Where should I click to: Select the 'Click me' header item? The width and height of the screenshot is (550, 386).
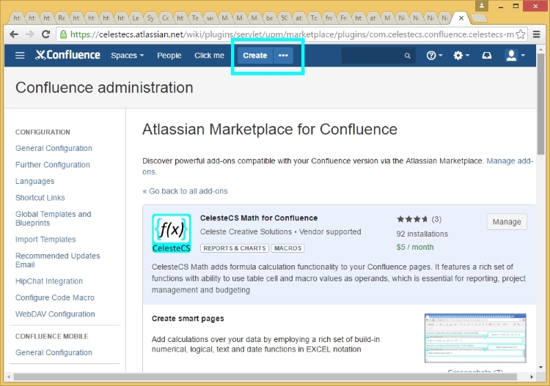(x=210, y=56)
